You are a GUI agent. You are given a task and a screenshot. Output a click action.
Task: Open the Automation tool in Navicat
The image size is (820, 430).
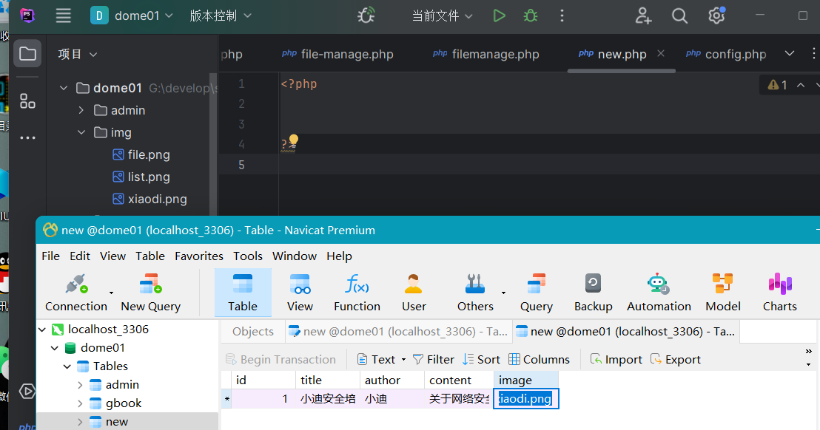pos(658,292)
